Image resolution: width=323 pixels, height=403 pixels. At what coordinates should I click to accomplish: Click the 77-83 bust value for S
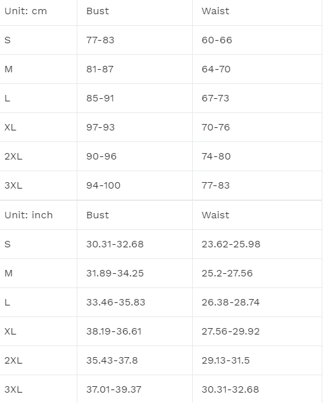coord(100,40)
